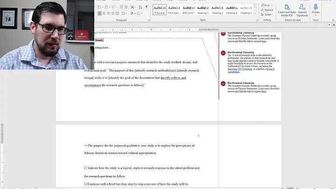Click the line and paragraph spacing icon
This screenshot has width=336, height=189.
123,13
